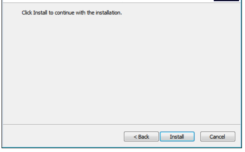245x152 pixels.
Task: Abort setup with the Cancel button
Action: 217,137
